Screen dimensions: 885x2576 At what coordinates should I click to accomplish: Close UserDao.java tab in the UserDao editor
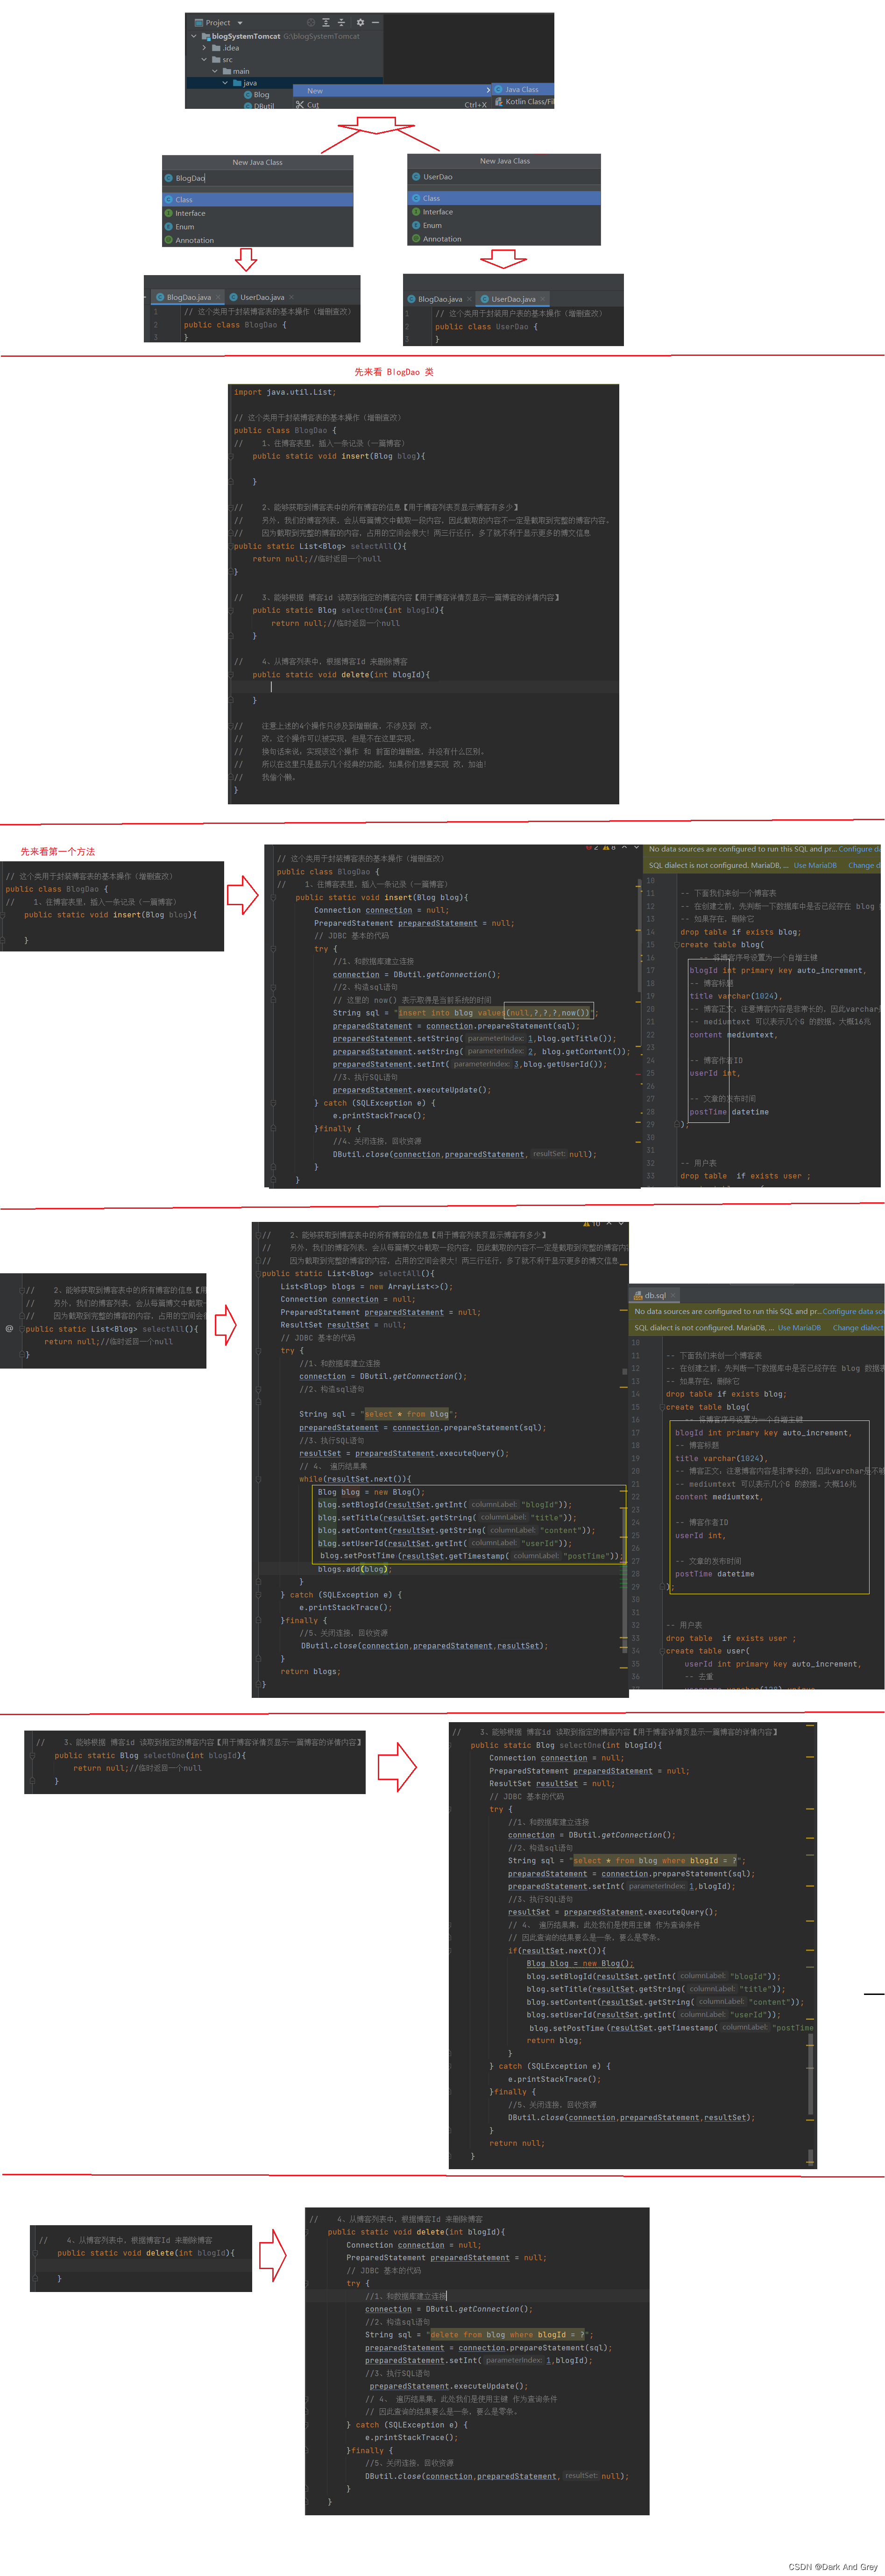pyautogui.click(x=543, y=299)
